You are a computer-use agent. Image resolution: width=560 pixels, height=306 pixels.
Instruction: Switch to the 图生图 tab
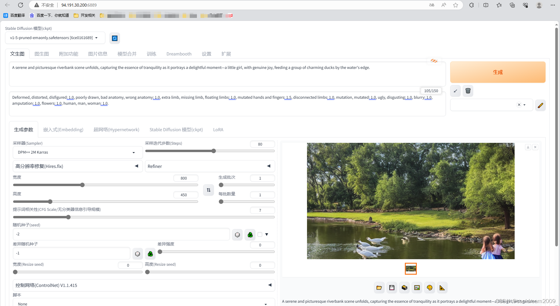(x=42, y=54)
